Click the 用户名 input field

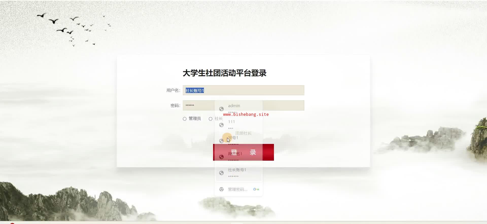coord(243,90)
